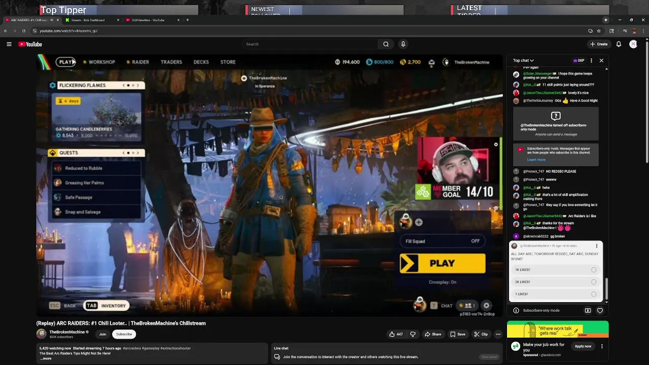This screenshot has height=365, width=649.
Task: Click the chat heart reaction icon
Action: coord(600,310)
